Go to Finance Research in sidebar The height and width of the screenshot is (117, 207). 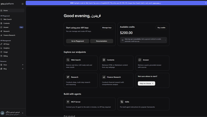pyautogui.click(x=12, y=35)
